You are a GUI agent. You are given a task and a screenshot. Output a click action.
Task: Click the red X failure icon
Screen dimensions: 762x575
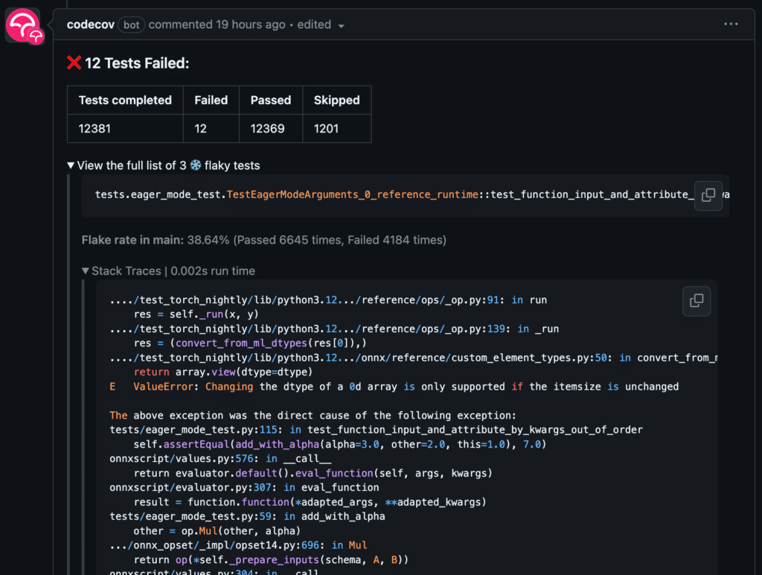[74, 63]
